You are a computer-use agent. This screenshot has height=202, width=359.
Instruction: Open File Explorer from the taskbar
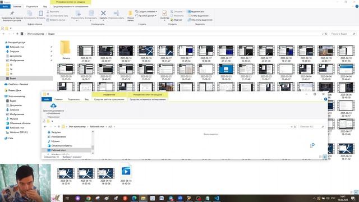[144, 198]
